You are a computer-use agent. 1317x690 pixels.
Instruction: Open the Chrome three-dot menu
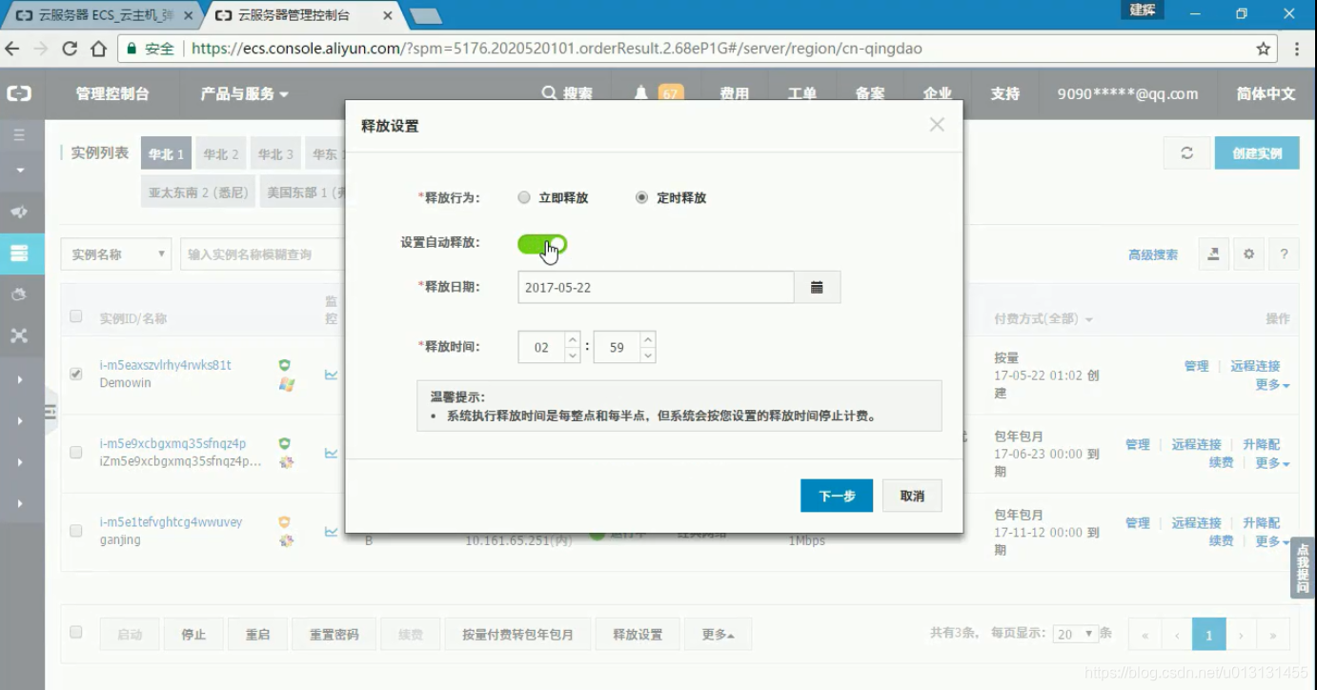1297,49
